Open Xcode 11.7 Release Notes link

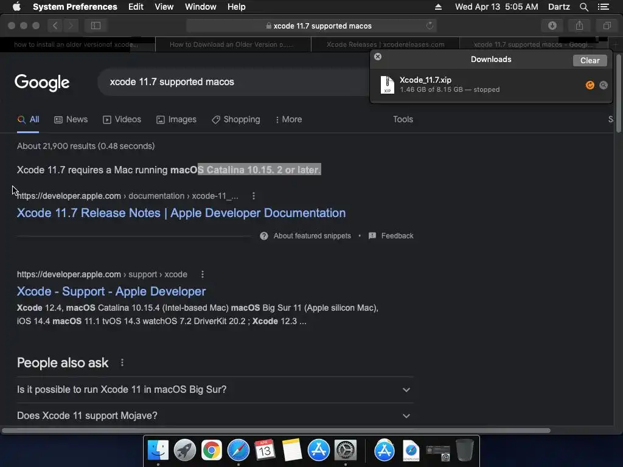181,213
